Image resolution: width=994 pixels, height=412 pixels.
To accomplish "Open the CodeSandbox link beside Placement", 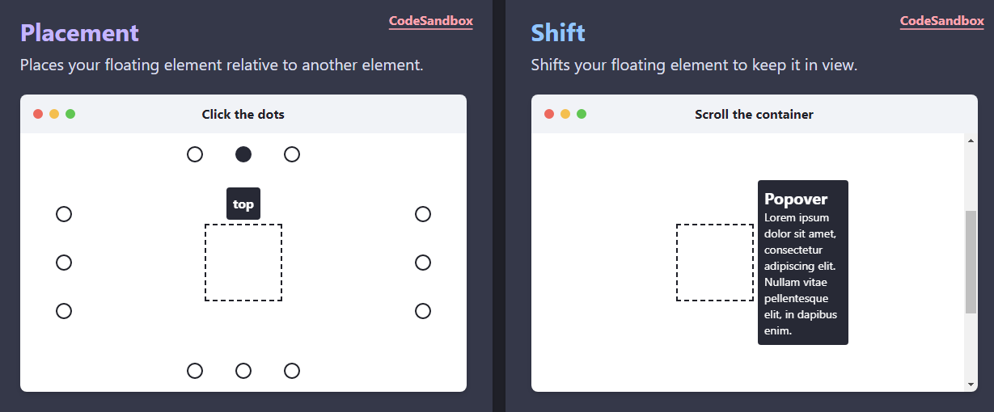I will coord(430,22).
